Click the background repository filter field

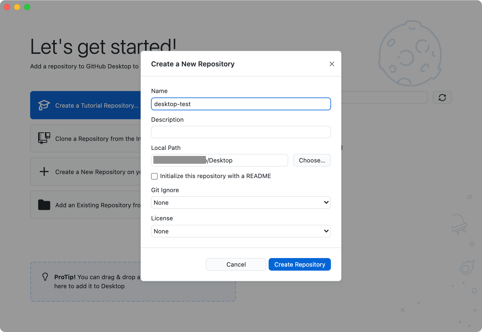pyautogui.click(x=384, y=97)
